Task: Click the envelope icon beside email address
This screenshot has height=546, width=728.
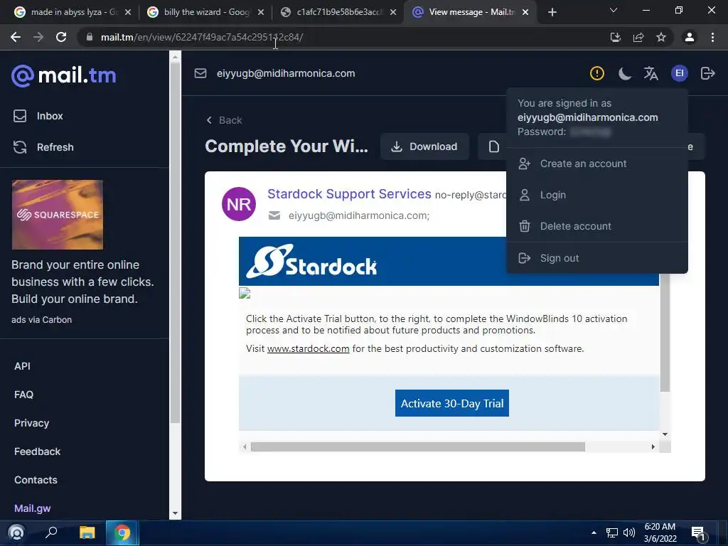Action: click(x=200, y=73)
